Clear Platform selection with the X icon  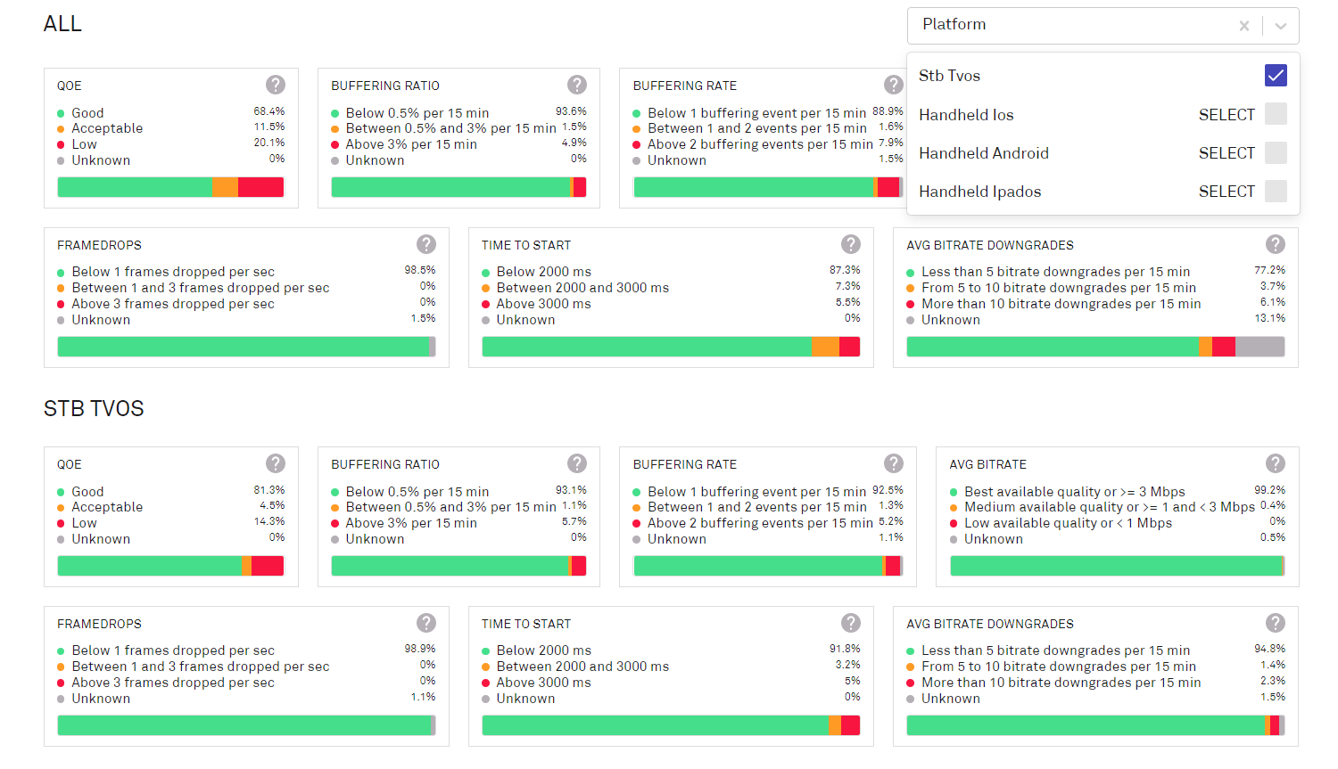1243,26
